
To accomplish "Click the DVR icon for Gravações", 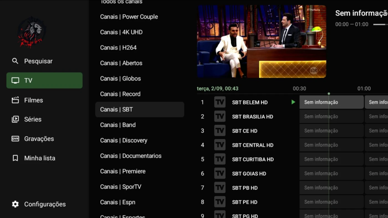I will coord(15,139).
